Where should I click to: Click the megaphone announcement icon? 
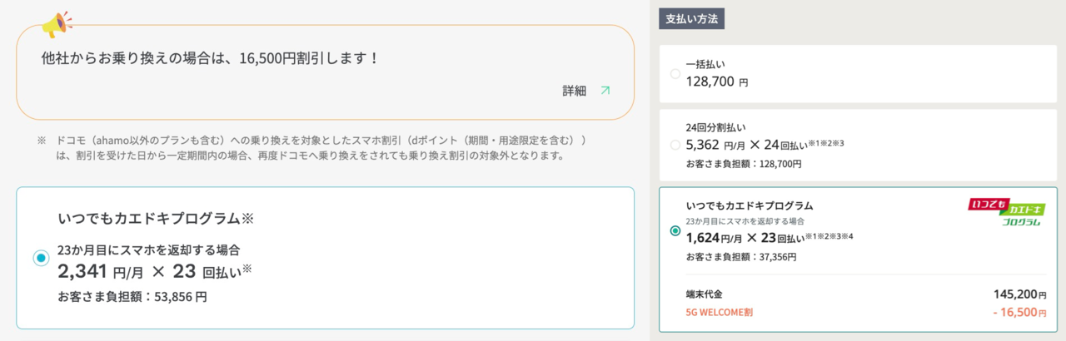pos(57,24)
